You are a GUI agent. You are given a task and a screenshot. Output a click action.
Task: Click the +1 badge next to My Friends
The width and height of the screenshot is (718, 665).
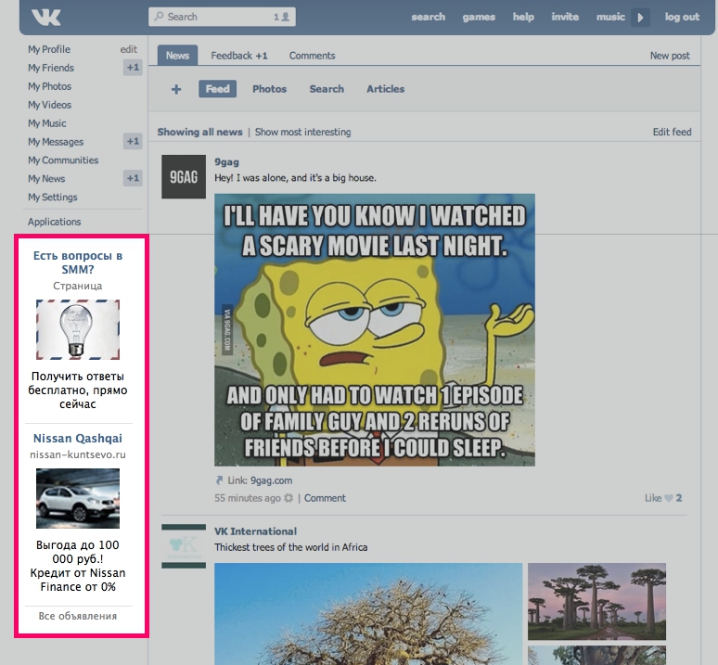133,68
